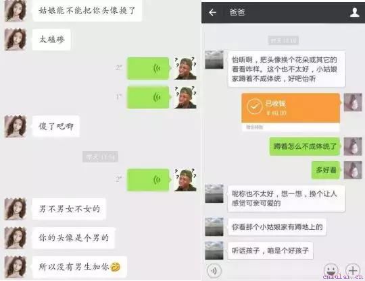Viewport: 365px width, 281px height.
Task: Tap the bubble 你的头像是个男的
Action: tap(74, 238)
